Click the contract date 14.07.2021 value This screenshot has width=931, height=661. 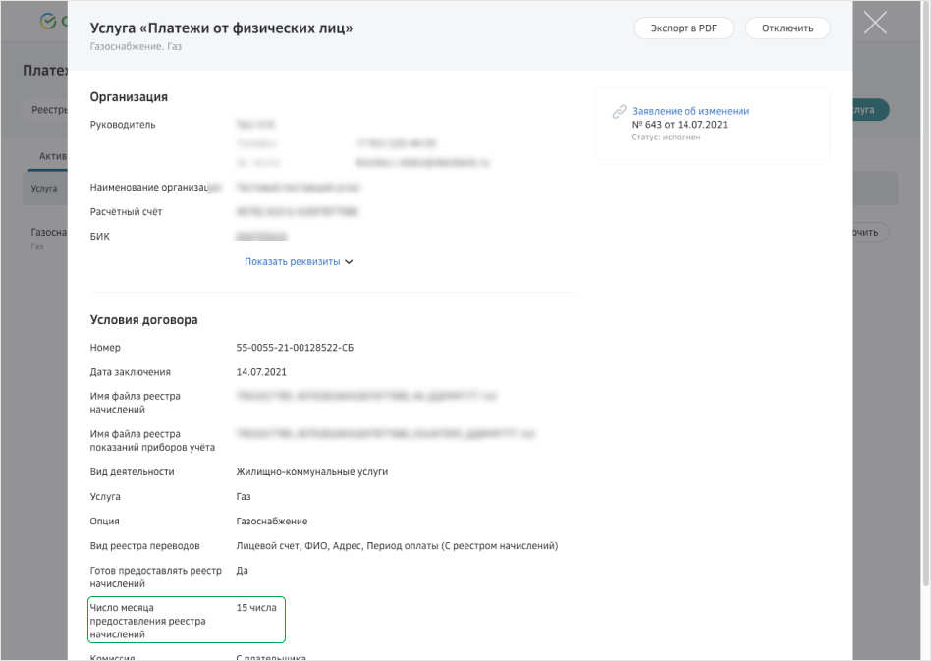click(x=260, y=372)
